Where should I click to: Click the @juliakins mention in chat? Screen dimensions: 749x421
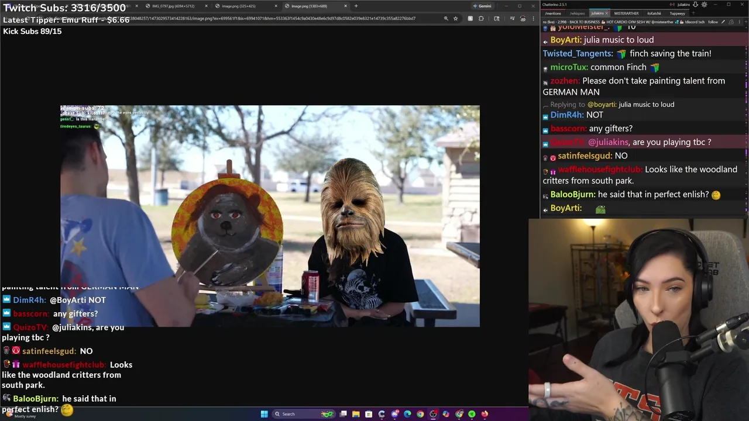(x=609, y=142)
